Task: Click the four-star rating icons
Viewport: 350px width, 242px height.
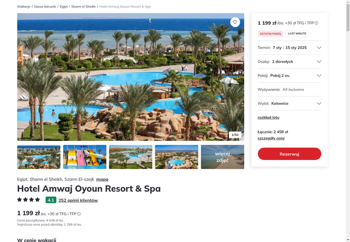Action: click(28, 200)
